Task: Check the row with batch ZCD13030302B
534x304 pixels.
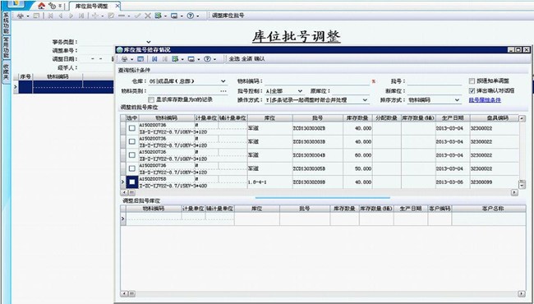Action: click(x=132, y=128)
